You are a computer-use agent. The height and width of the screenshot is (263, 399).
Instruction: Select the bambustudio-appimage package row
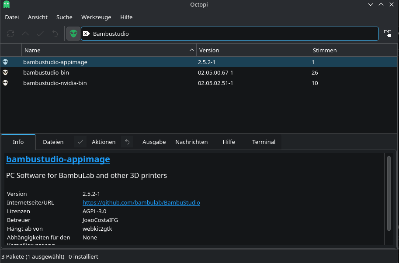coord(199,62)
